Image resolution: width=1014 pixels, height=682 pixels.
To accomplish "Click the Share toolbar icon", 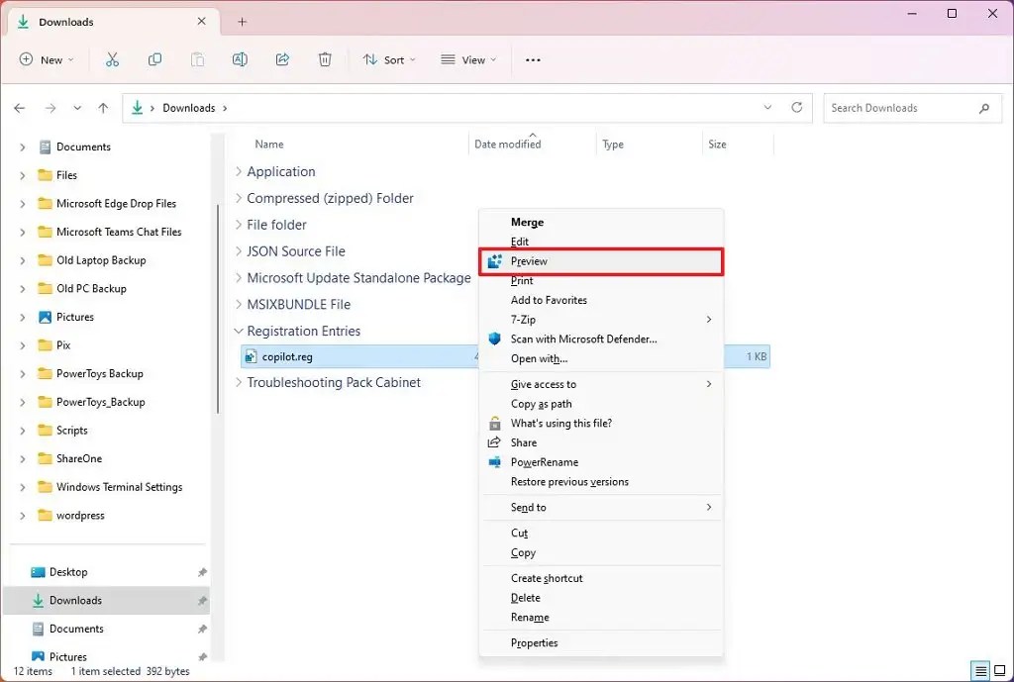I will (282, 59).
